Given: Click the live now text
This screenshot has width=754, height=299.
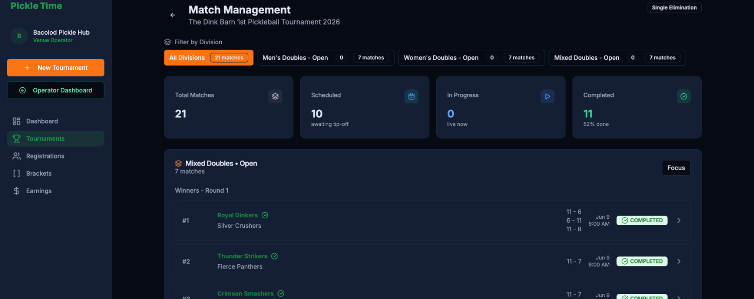Looking at the screenshot, I should pyautogui.click(x=457, y=124).
